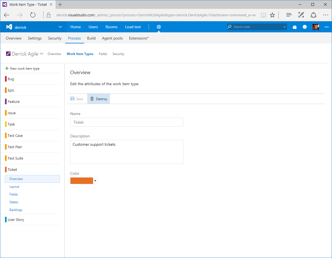The width and height of the screenshot is (332, 258).
Task: Open the search code scope dropdown
Action: (x=284, y=27)
